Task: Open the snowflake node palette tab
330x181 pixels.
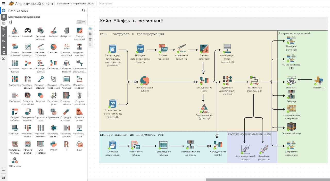Action: point(4,11)
